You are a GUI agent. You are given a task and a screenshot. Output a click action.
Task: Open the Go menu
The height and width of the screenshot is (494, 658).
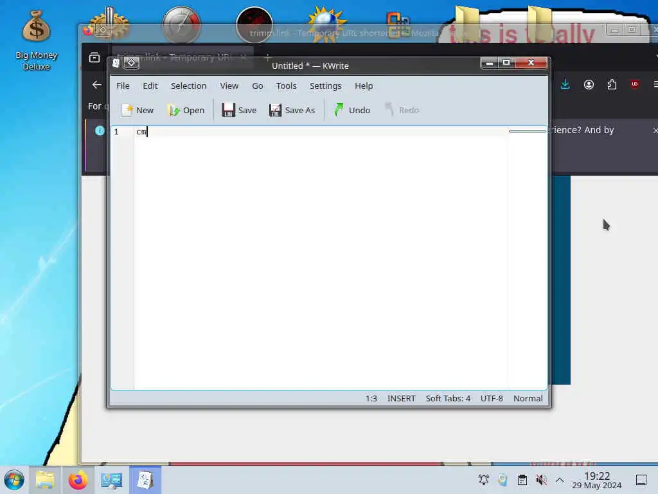pos(258,86)
